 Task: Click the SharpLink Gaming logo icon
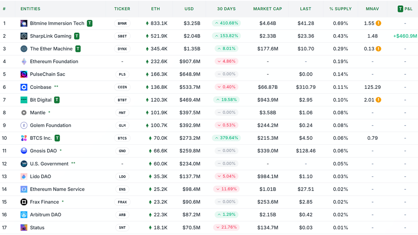tap(24, 36)
